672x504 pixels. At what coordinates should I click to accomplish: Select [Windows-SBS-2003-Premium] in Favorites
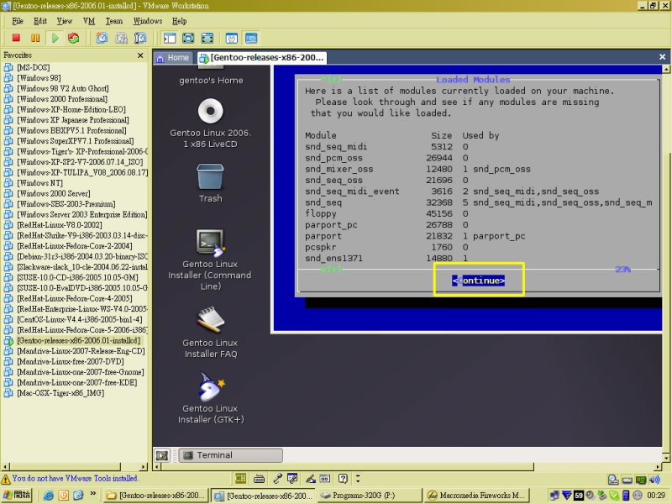[66, 204]
